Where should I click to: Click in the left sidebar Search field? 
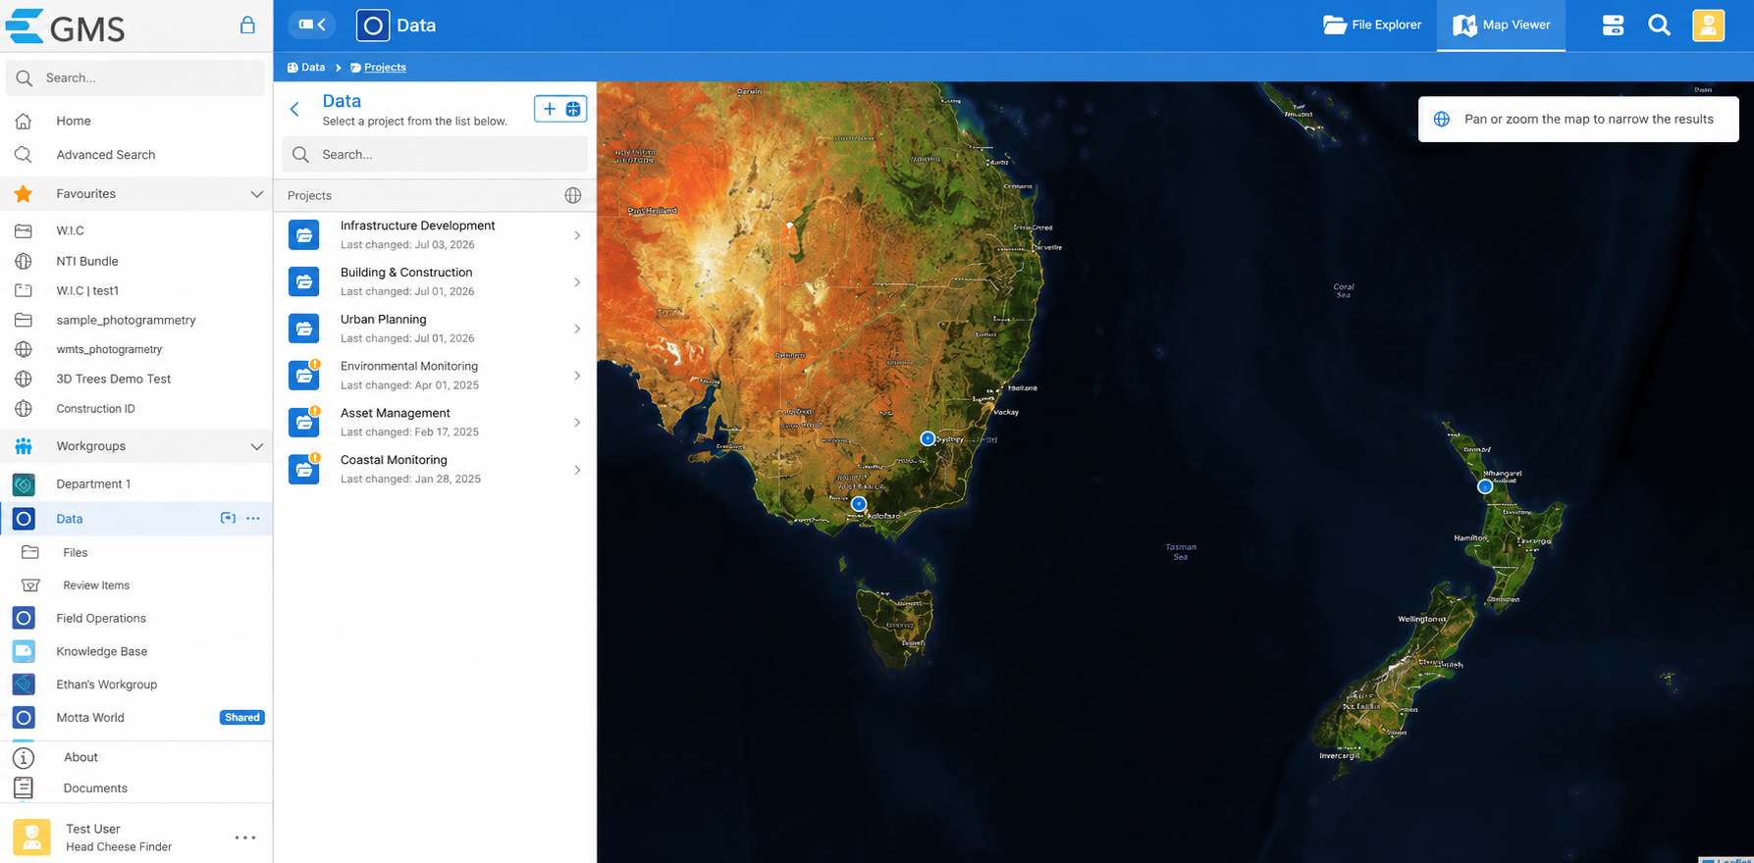tap(135, 77)
